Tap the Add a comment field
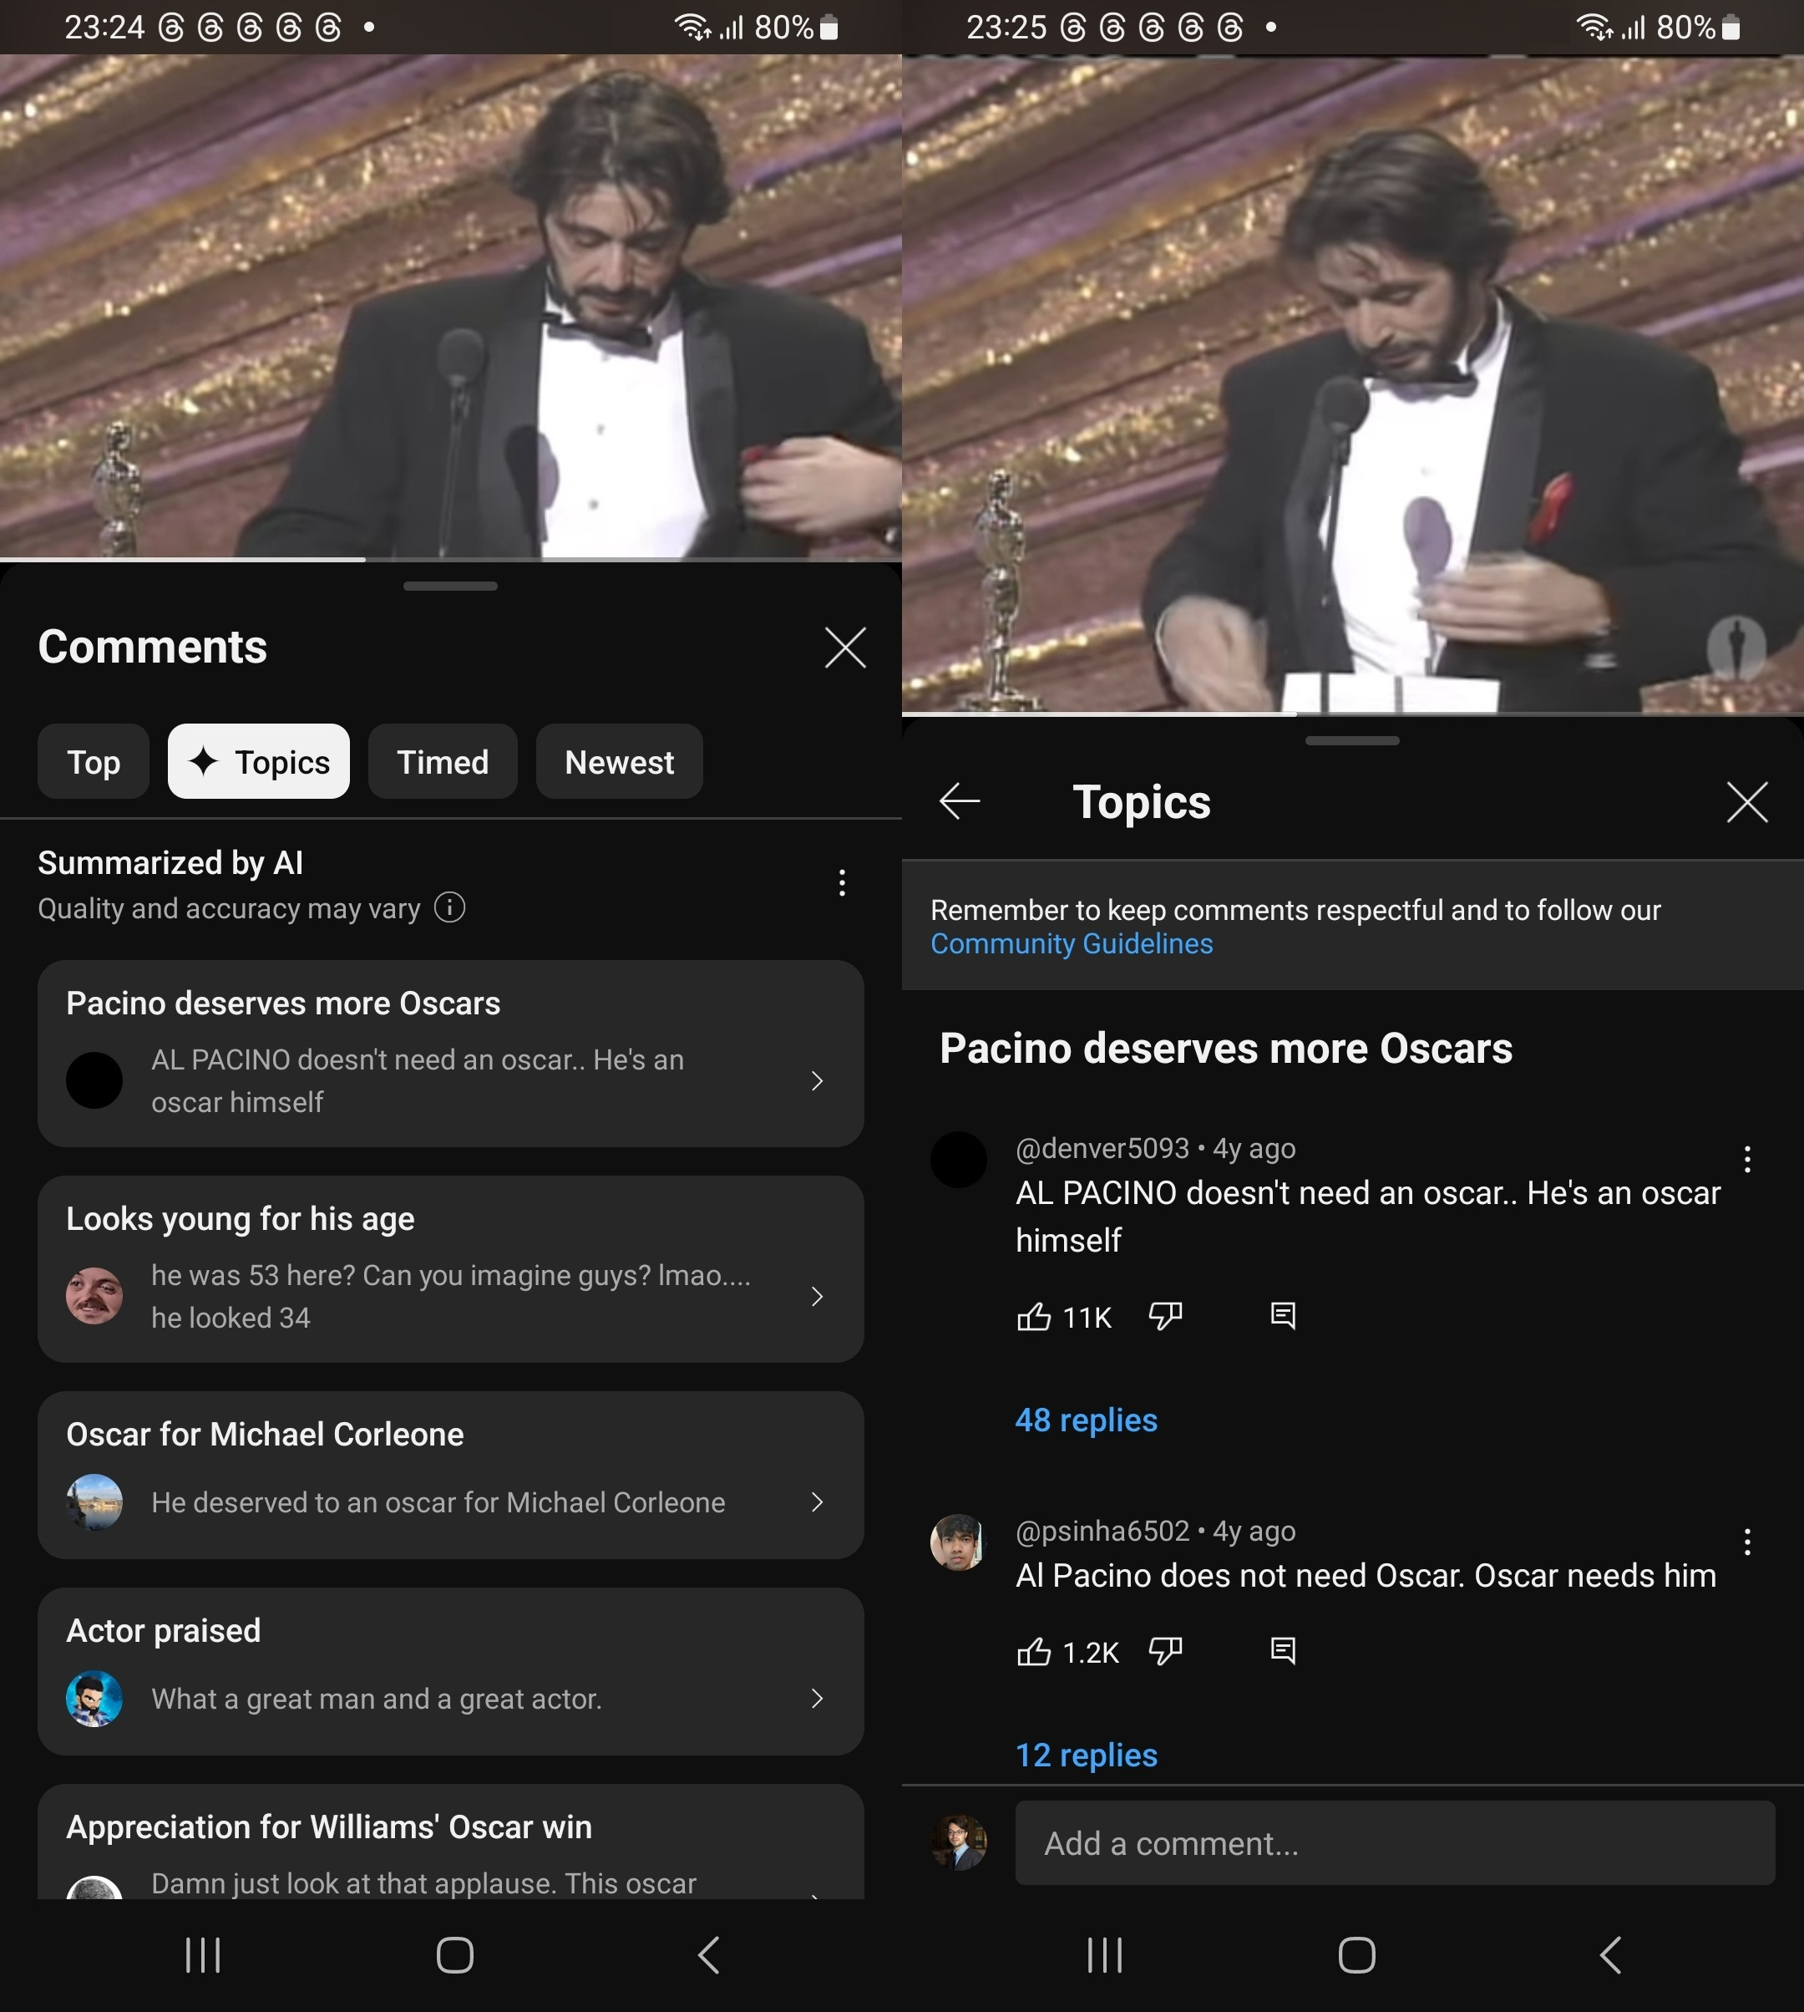 point(1395,1843)
